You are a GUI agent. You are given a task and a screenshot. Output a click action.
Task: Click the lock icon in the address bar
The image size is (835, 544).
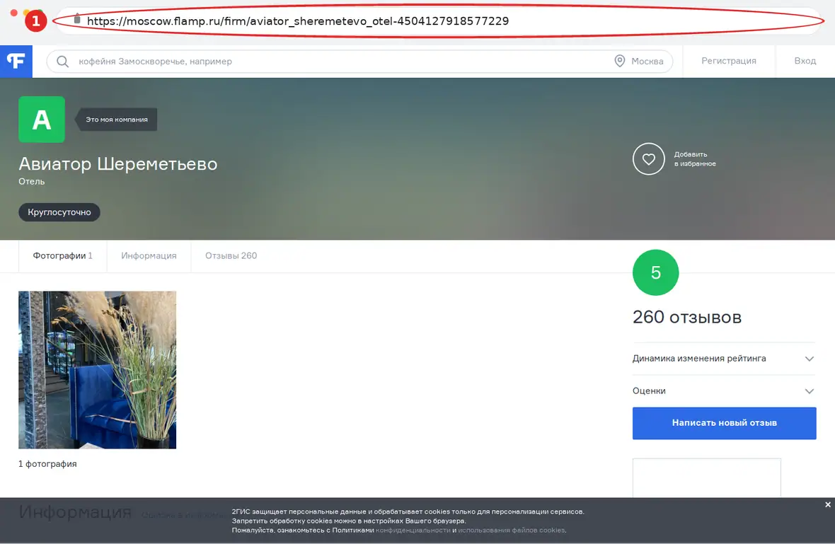click(x=76, y=19)
